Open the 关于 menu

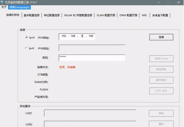[x=4, y=7]
